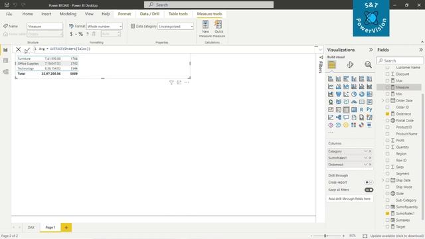Screen dimensions: 425x239
Task: Open Sumofsales1 column options chevron
Action: pyautogui.click(x=365, y=158)
